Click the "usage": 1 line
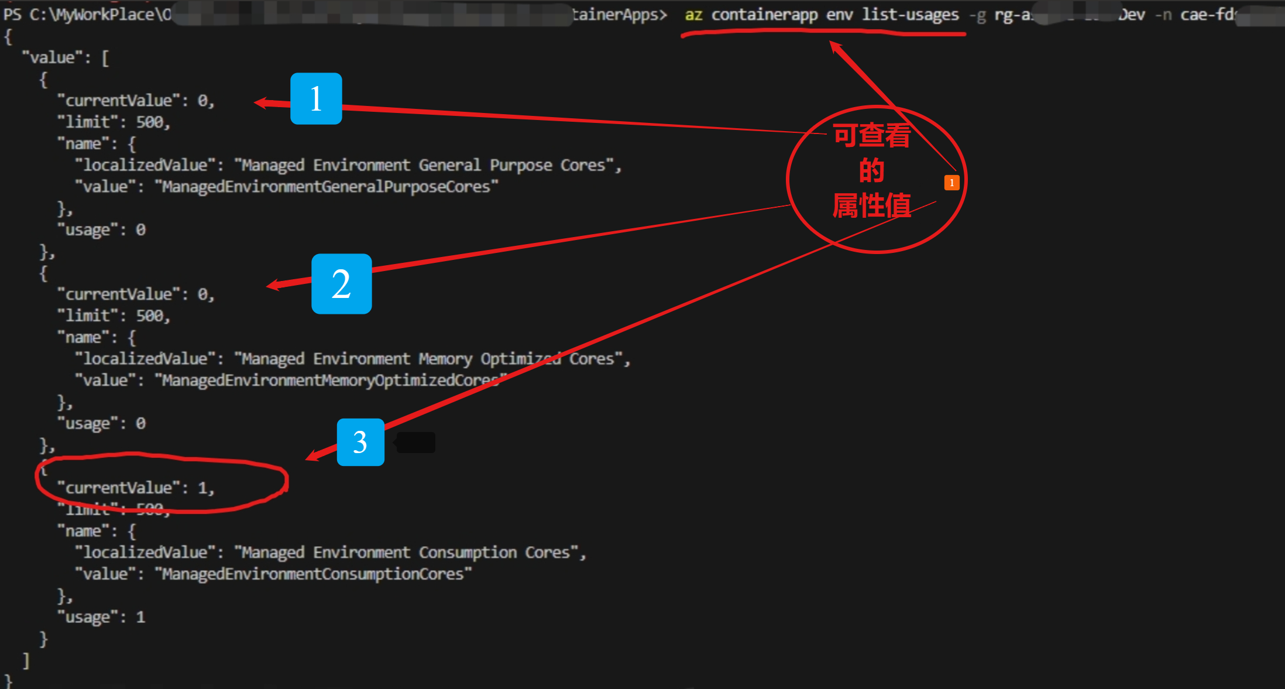The image size is (1285, 689). [x=101, y=617]
